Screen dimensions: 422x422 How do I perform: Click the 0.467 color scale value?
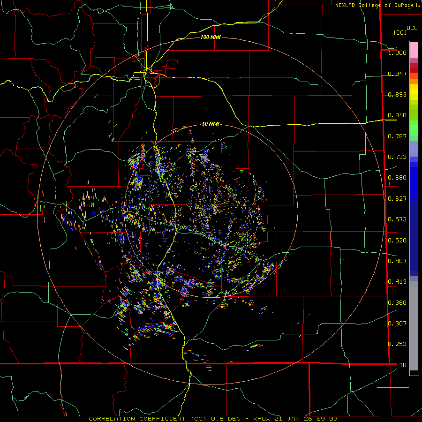[397, 261]
